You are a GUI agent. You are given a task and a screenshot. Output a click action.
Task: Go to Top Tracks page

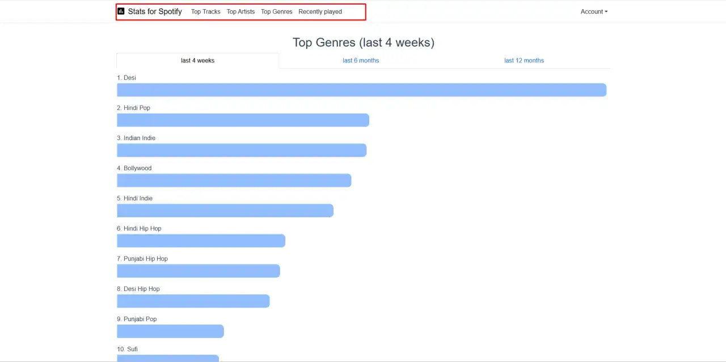coord(206,11)
